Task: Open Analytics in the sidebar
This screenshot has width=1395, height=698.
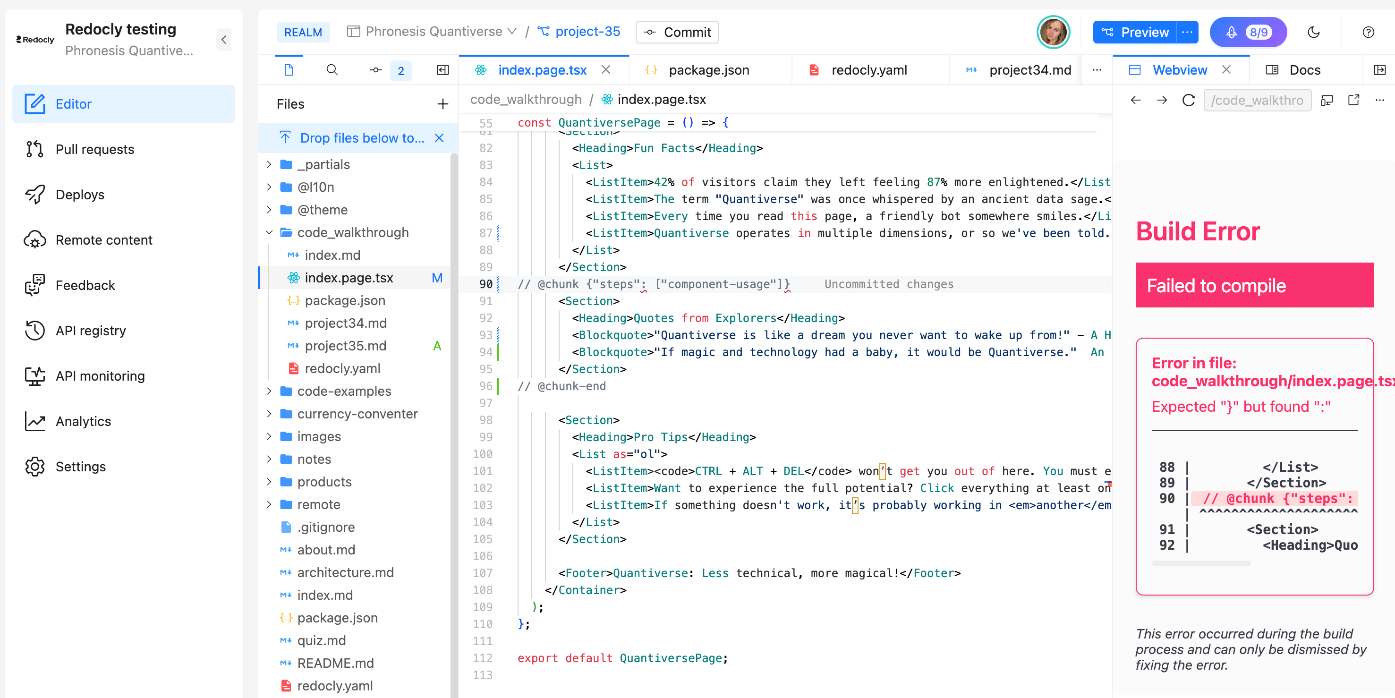Action: [123, 421]
